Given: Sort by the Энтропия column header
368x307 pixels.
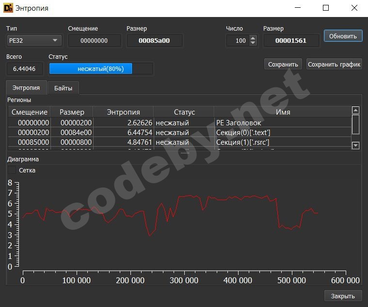Looking at the screenshot, I should click(124, 112).
